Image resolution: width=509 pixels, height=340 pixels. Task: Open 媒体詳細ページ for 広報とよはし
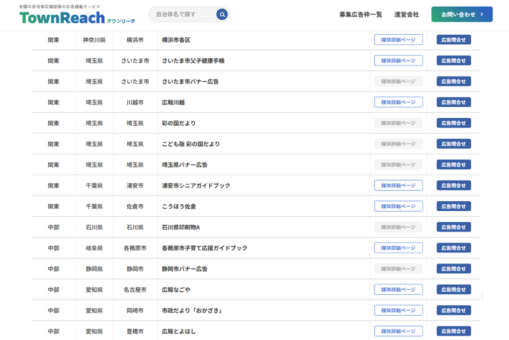point(398,331)
